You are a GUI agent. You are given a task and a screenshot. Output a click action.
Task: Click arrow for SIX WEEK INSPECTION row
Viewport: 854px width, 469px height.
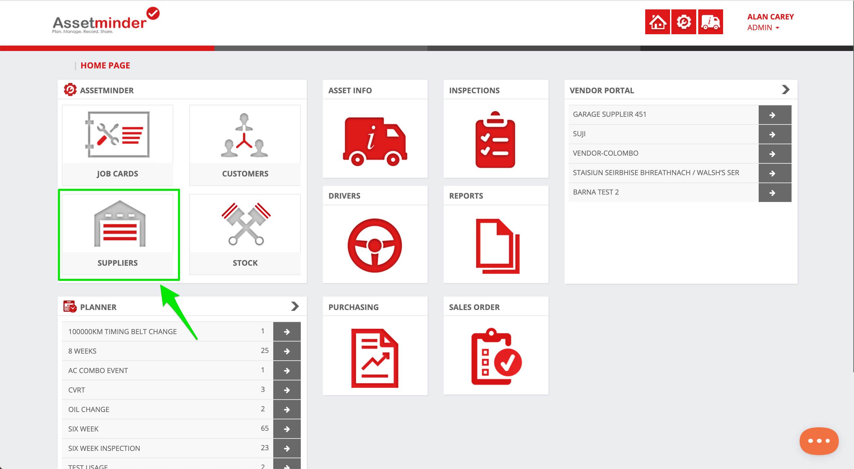(x=287, y=448)
